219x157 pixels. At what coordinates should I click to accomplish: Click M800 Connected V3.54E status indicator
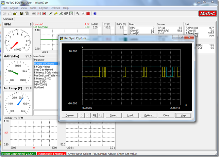click(x=19, y=154)
